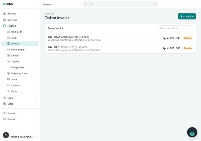
Task: Click the kumbo logo
Action: 8,4
